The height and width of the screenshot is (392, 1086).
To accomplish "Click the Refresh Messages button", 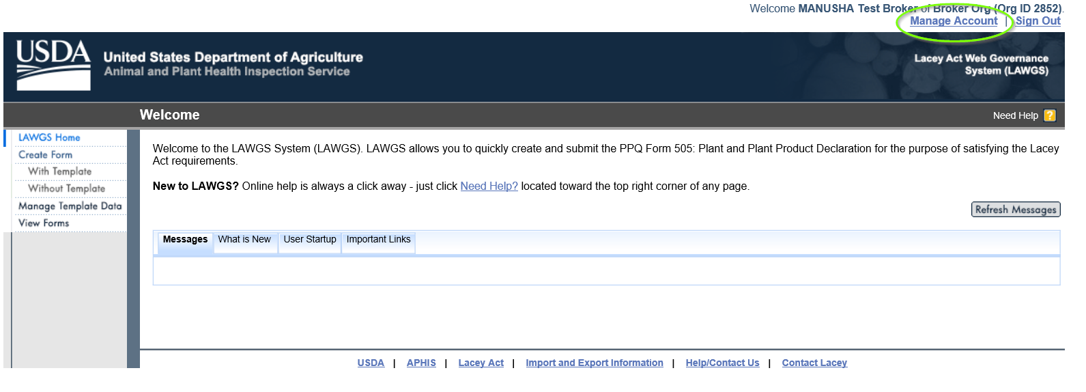I will point(1016,210).
